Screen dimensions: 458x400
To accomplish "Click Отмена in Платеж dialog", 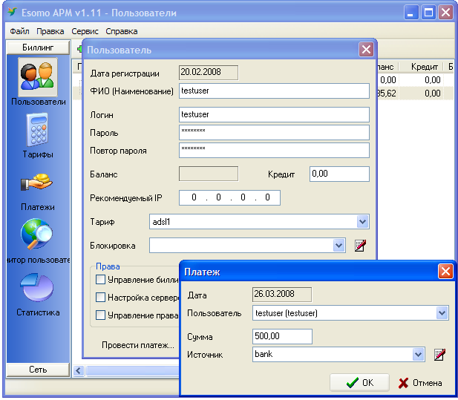I will 420,382.
